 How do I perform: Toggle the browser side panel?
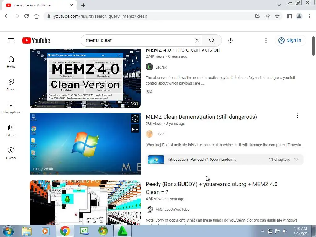point(289,16)
